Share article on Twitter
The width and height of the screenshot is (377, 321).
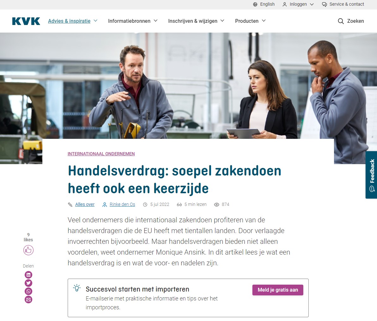coord(28,283)
